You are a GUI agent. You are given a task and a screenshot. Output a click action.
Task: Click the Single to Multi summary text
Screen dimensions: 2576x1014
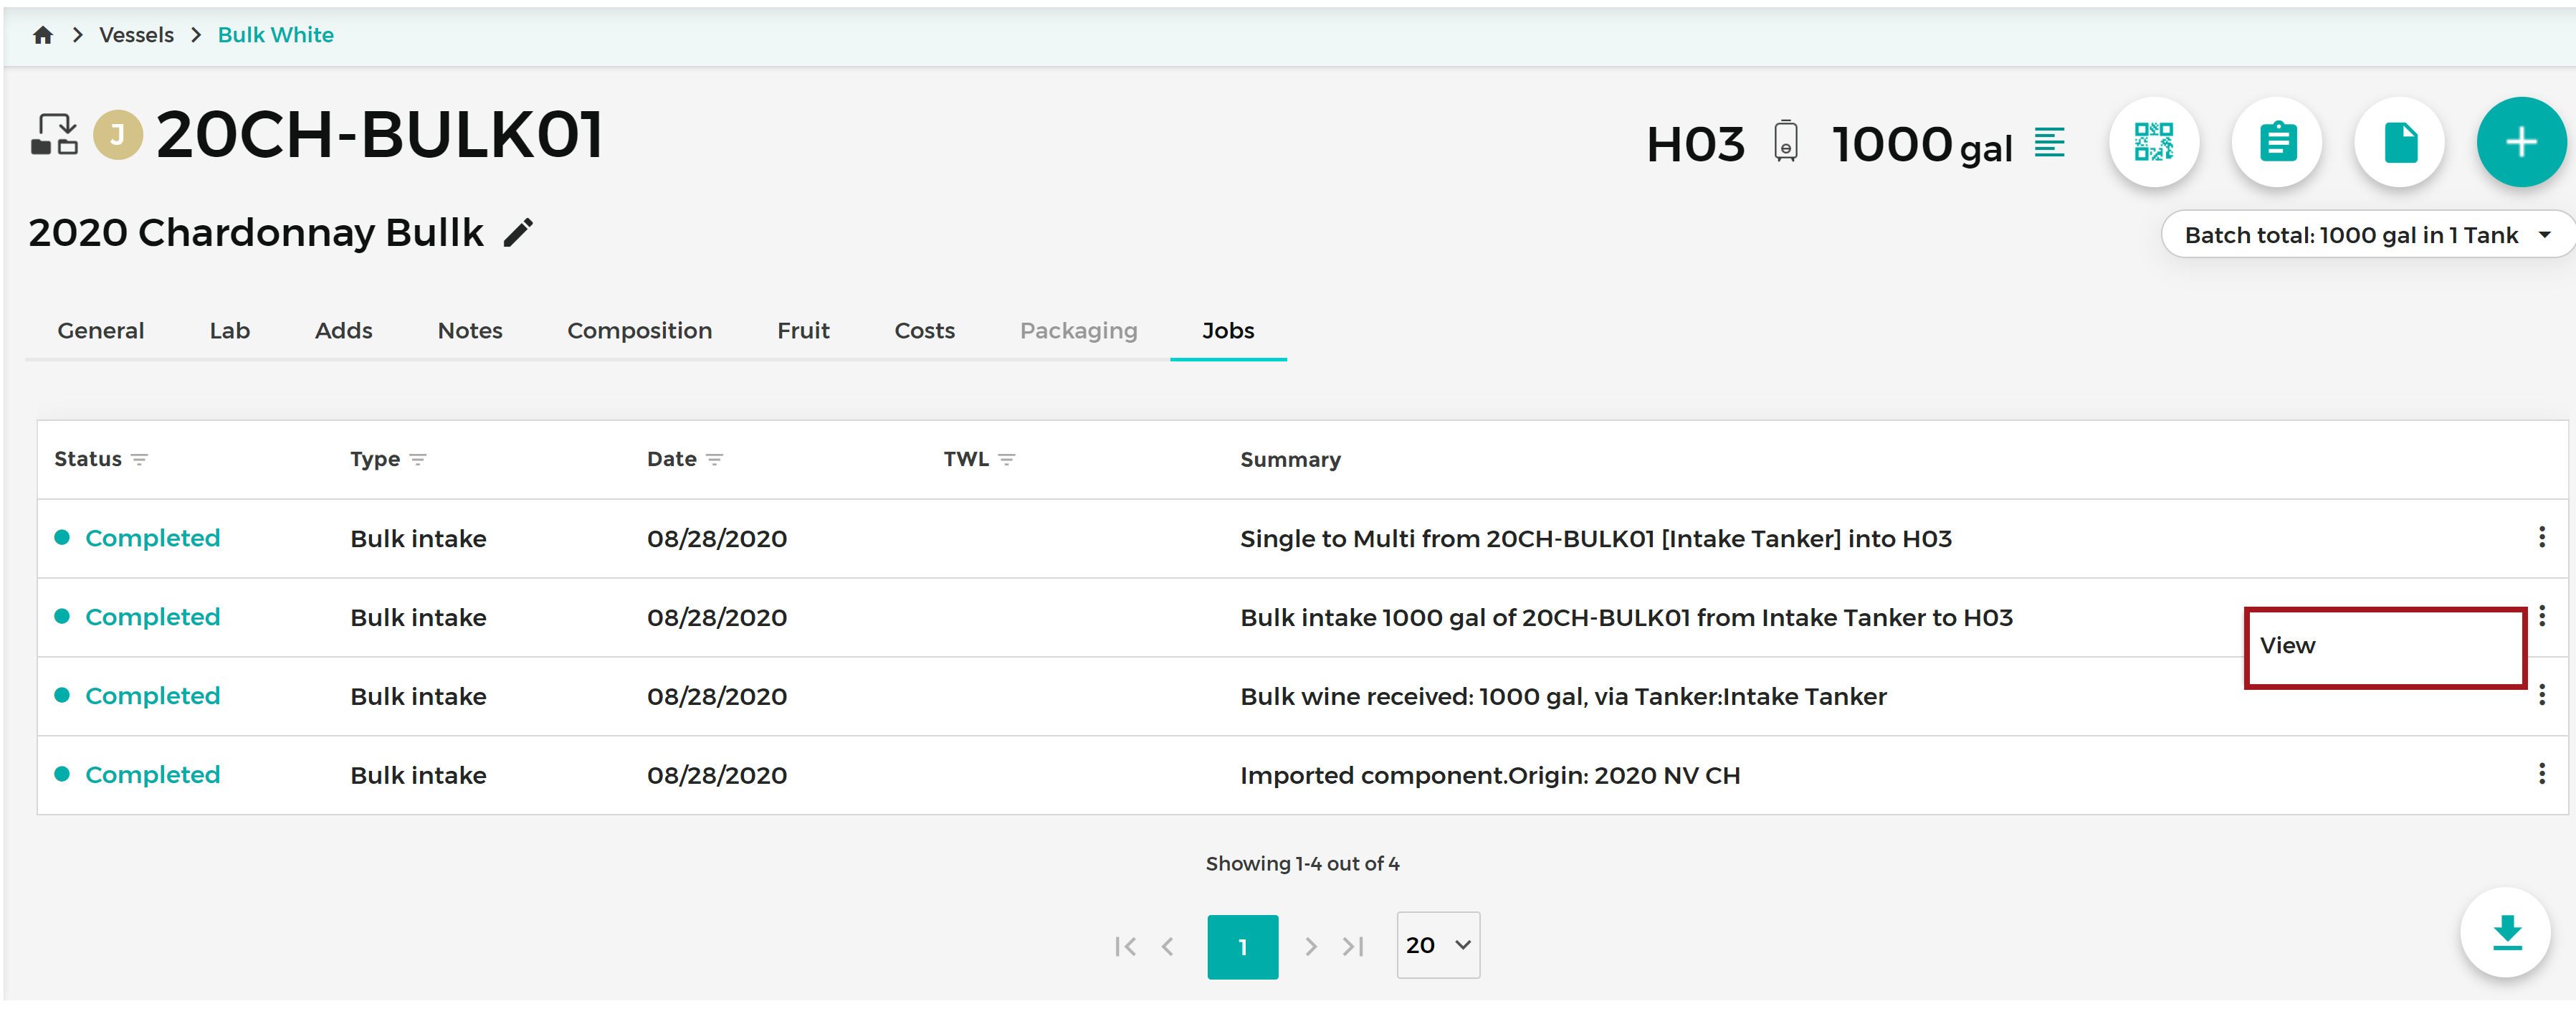(1595, 539)
